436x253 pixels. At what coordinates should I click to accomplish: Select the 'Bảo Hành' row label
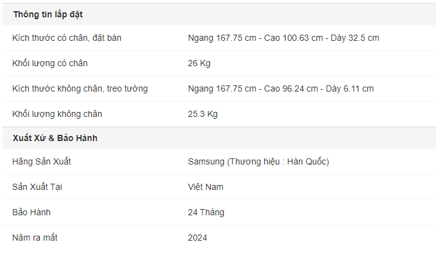coord(32,212)
